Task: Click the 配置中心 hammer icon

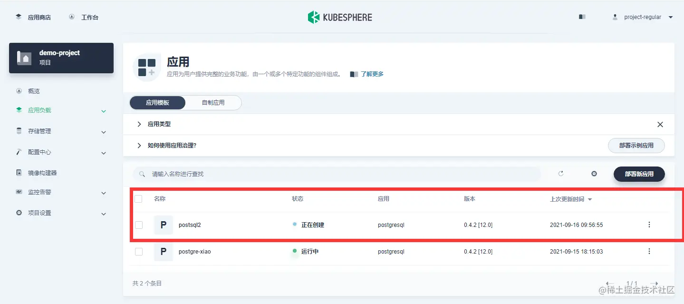Action: click(19, 152)
